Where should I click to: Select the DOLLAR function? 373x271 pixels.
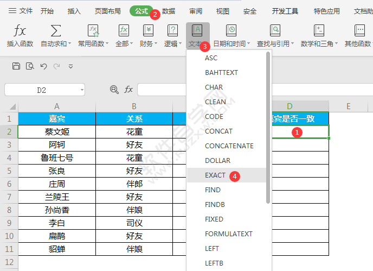(227, 160)
